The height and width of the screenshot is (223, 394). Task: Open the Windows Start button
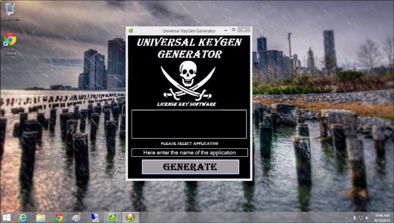click(7, 217)
